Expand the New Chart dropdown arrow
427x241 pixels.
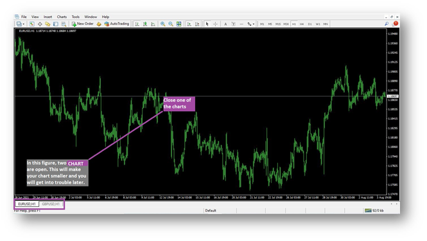pos(23,24)
